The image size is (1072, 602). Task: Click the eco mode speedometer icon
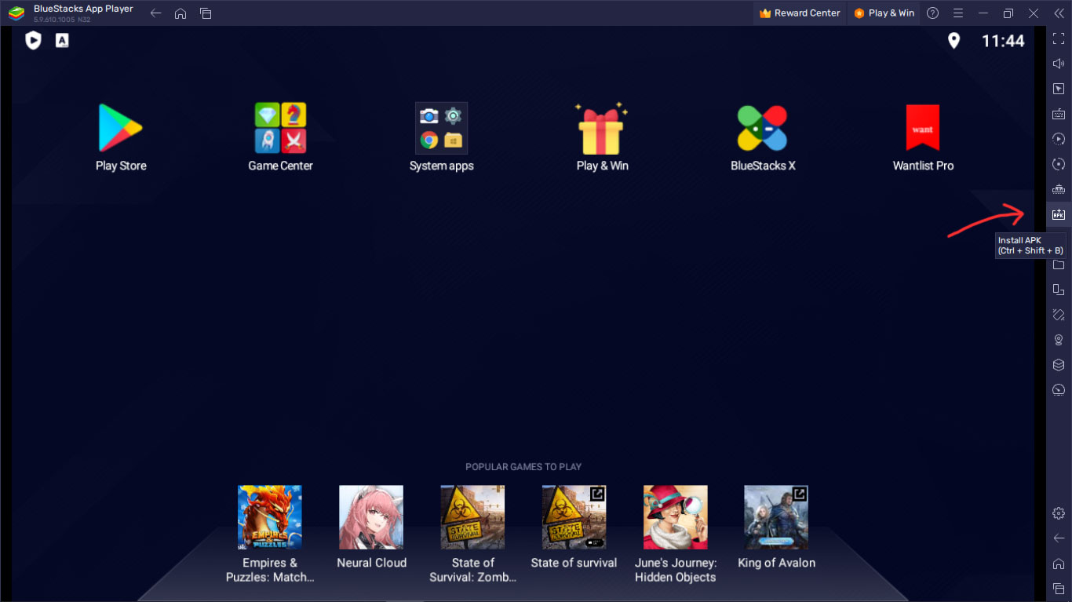[x=1059, y=390]
